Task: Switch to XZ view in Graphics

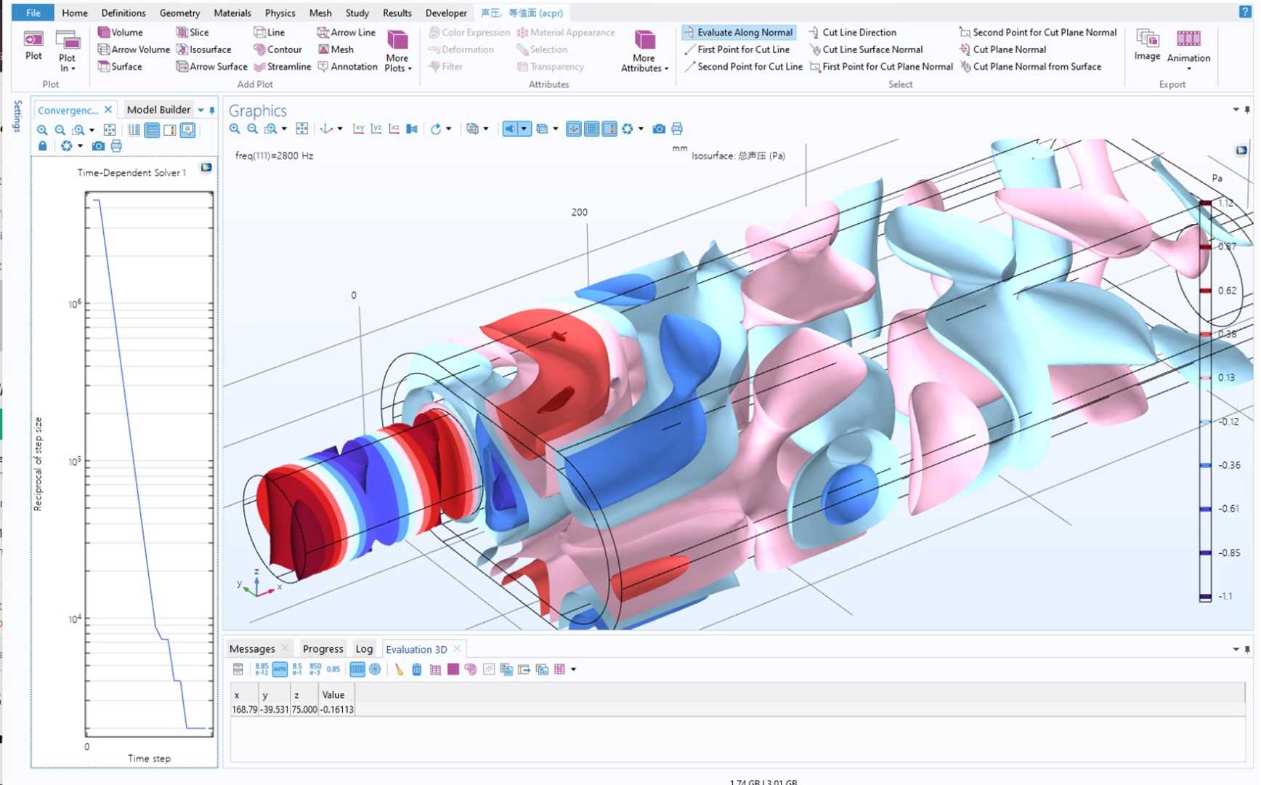Action: point(394,129)
